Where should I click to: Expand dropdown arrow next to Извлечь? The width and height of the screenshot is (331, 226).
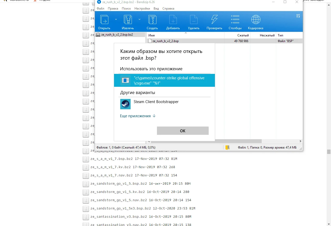click(139, 19)
